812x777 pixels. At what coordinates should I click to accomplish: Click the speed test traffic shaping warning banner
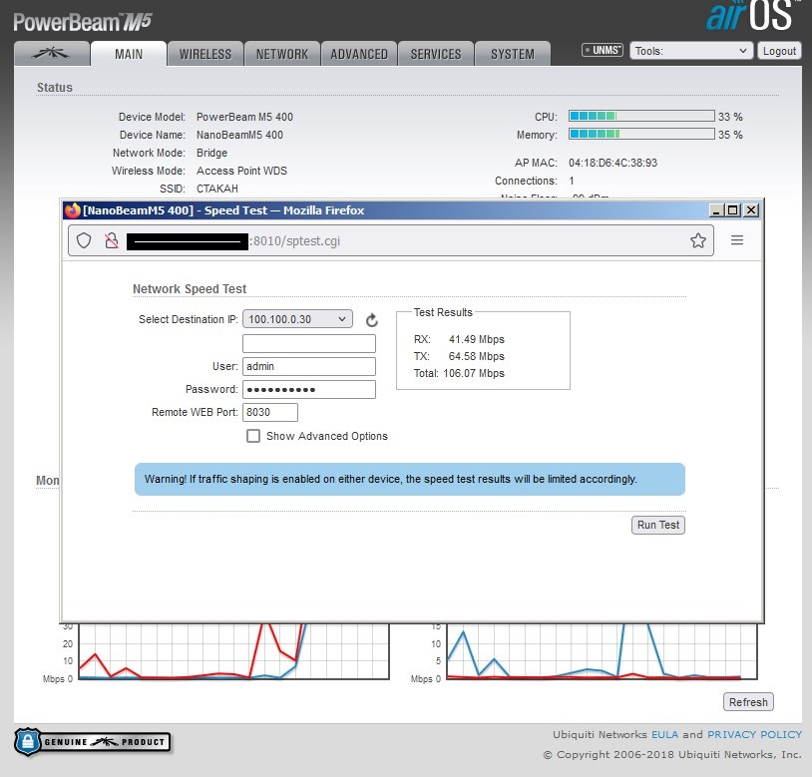410,480
